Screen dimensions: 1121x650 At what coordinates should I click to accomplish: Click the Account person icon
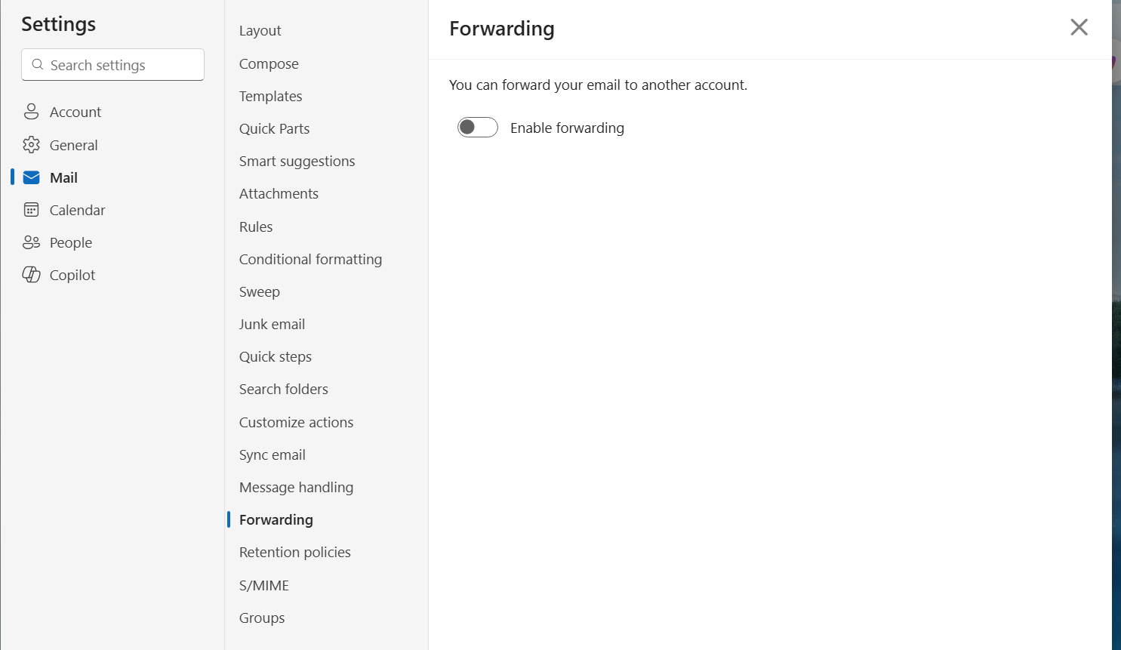(31, 112)
